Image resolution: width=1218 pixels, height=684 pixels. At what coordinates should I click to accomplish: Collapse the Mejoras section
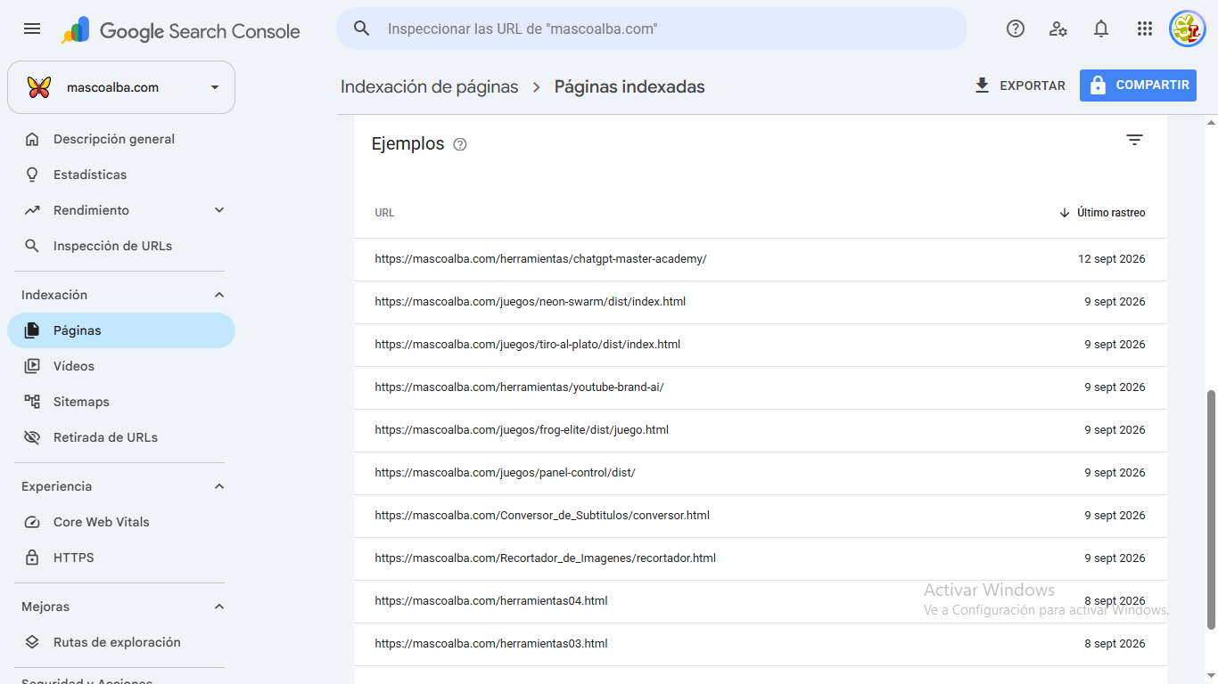click(219, 607)
